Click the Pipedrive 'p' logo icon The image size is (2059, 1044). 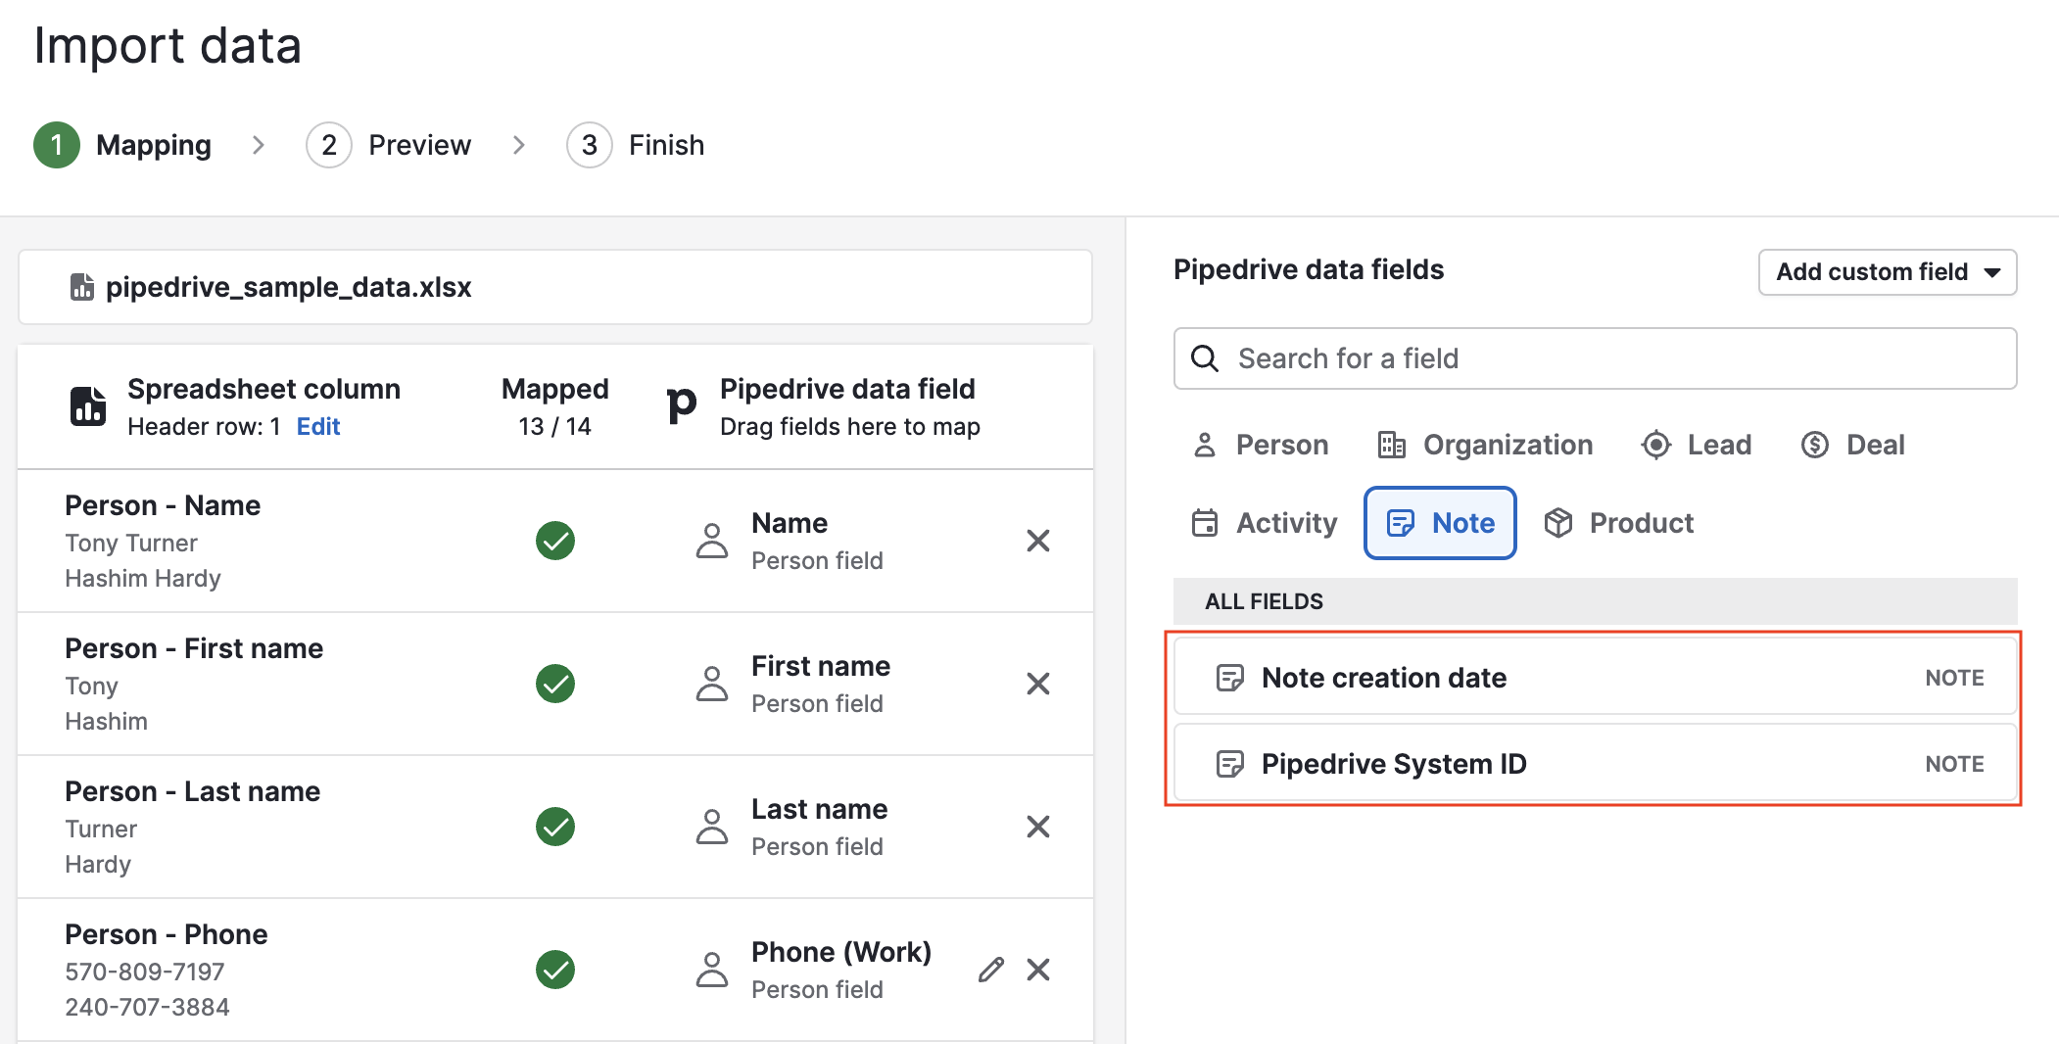point(681,404)
